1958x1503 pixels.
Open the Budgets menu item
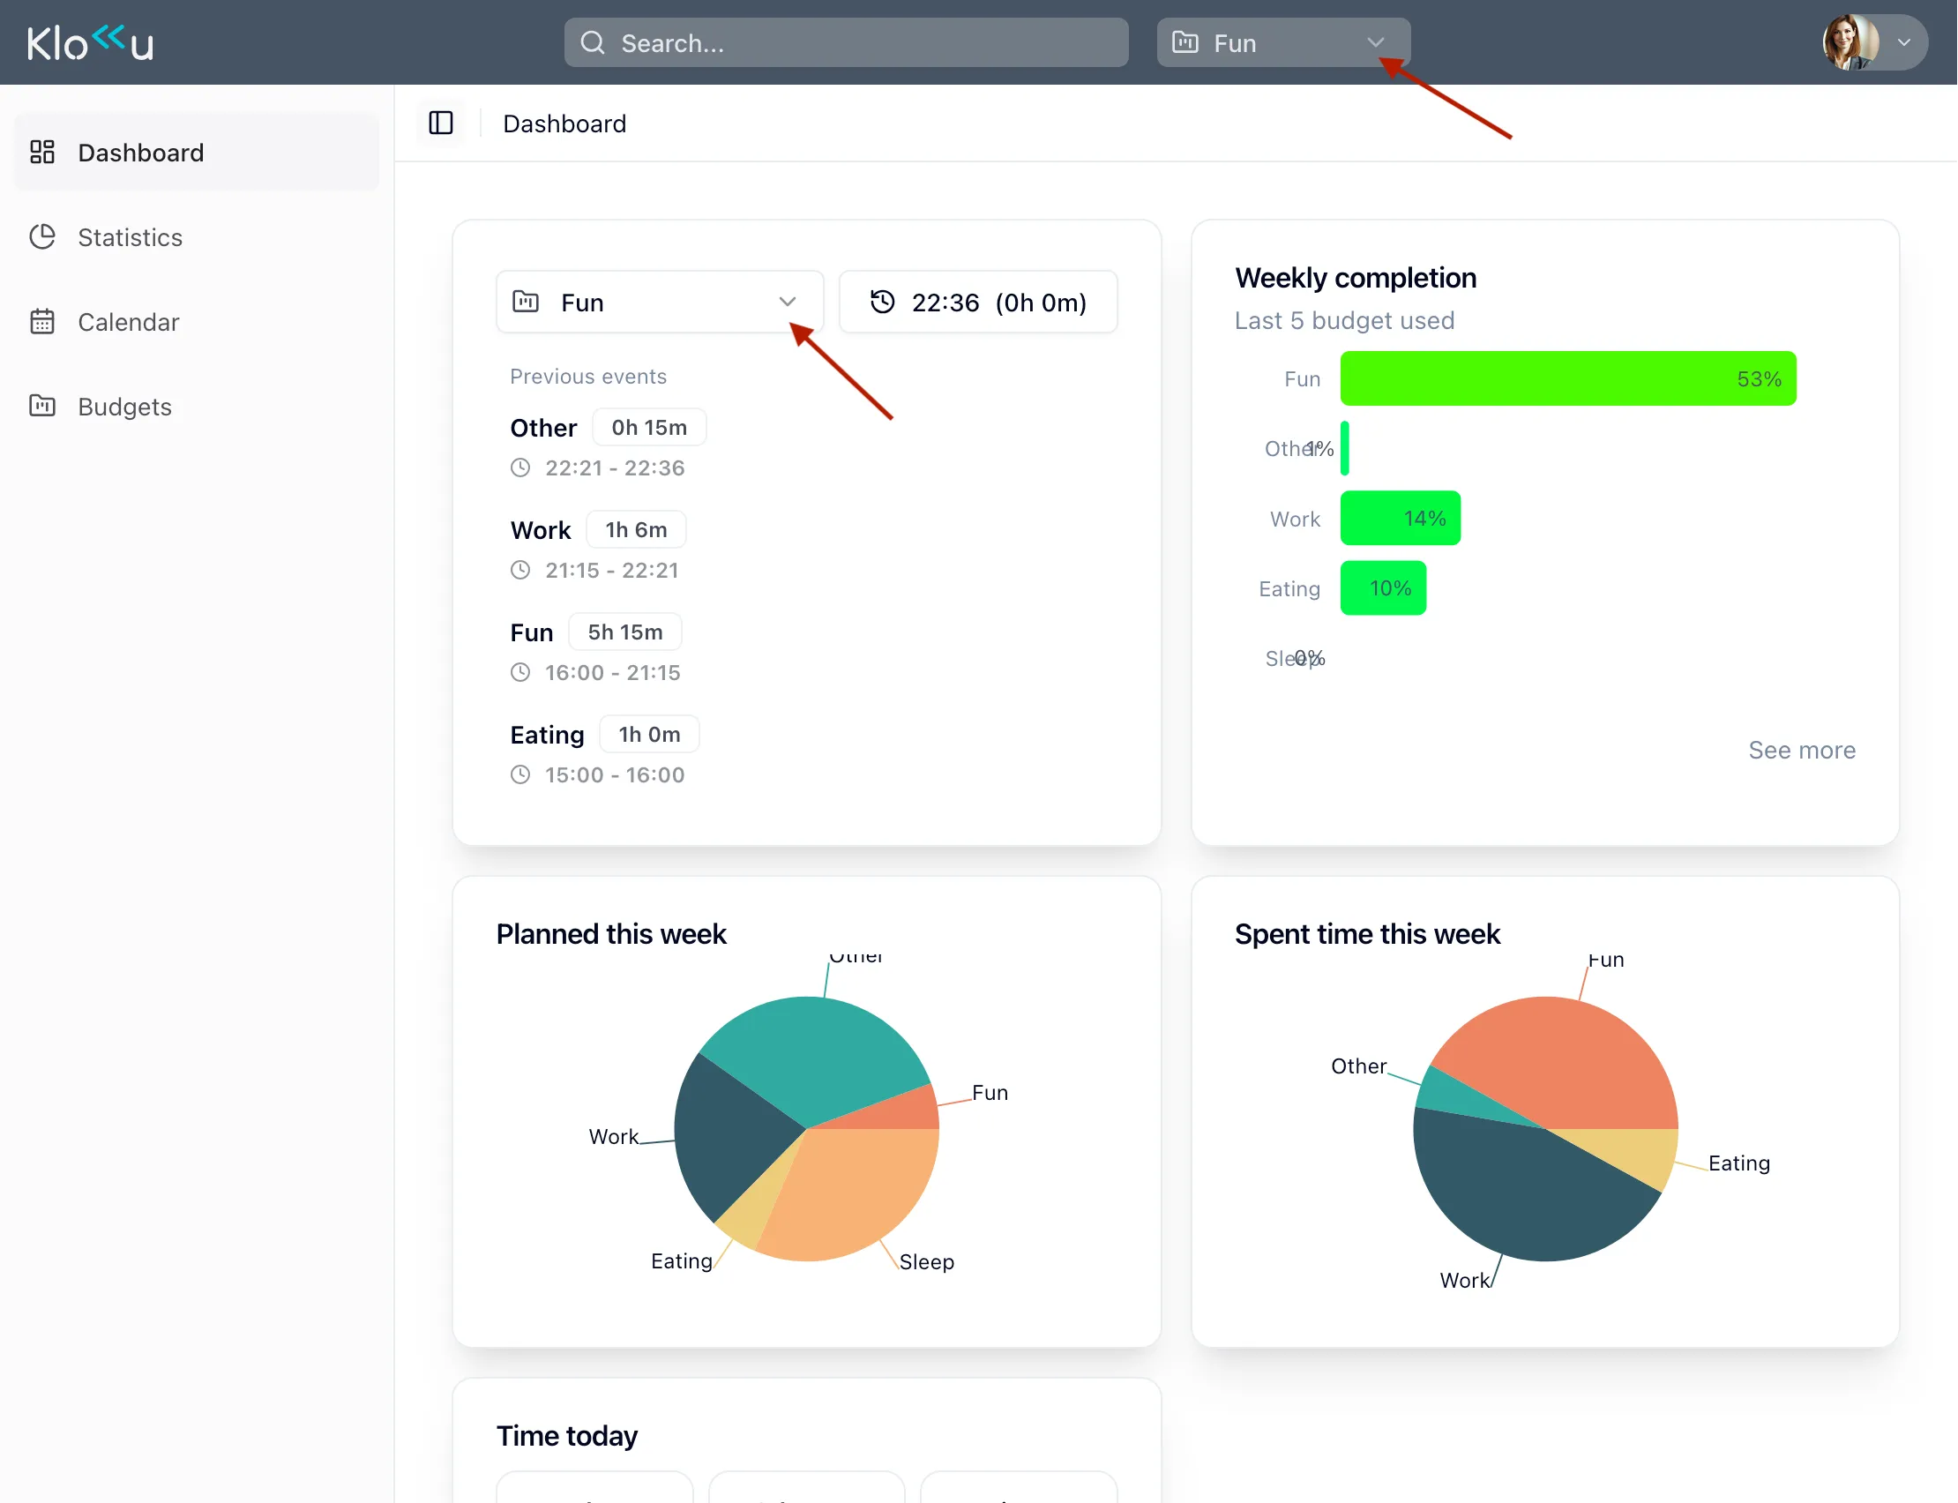coord(124,406)
